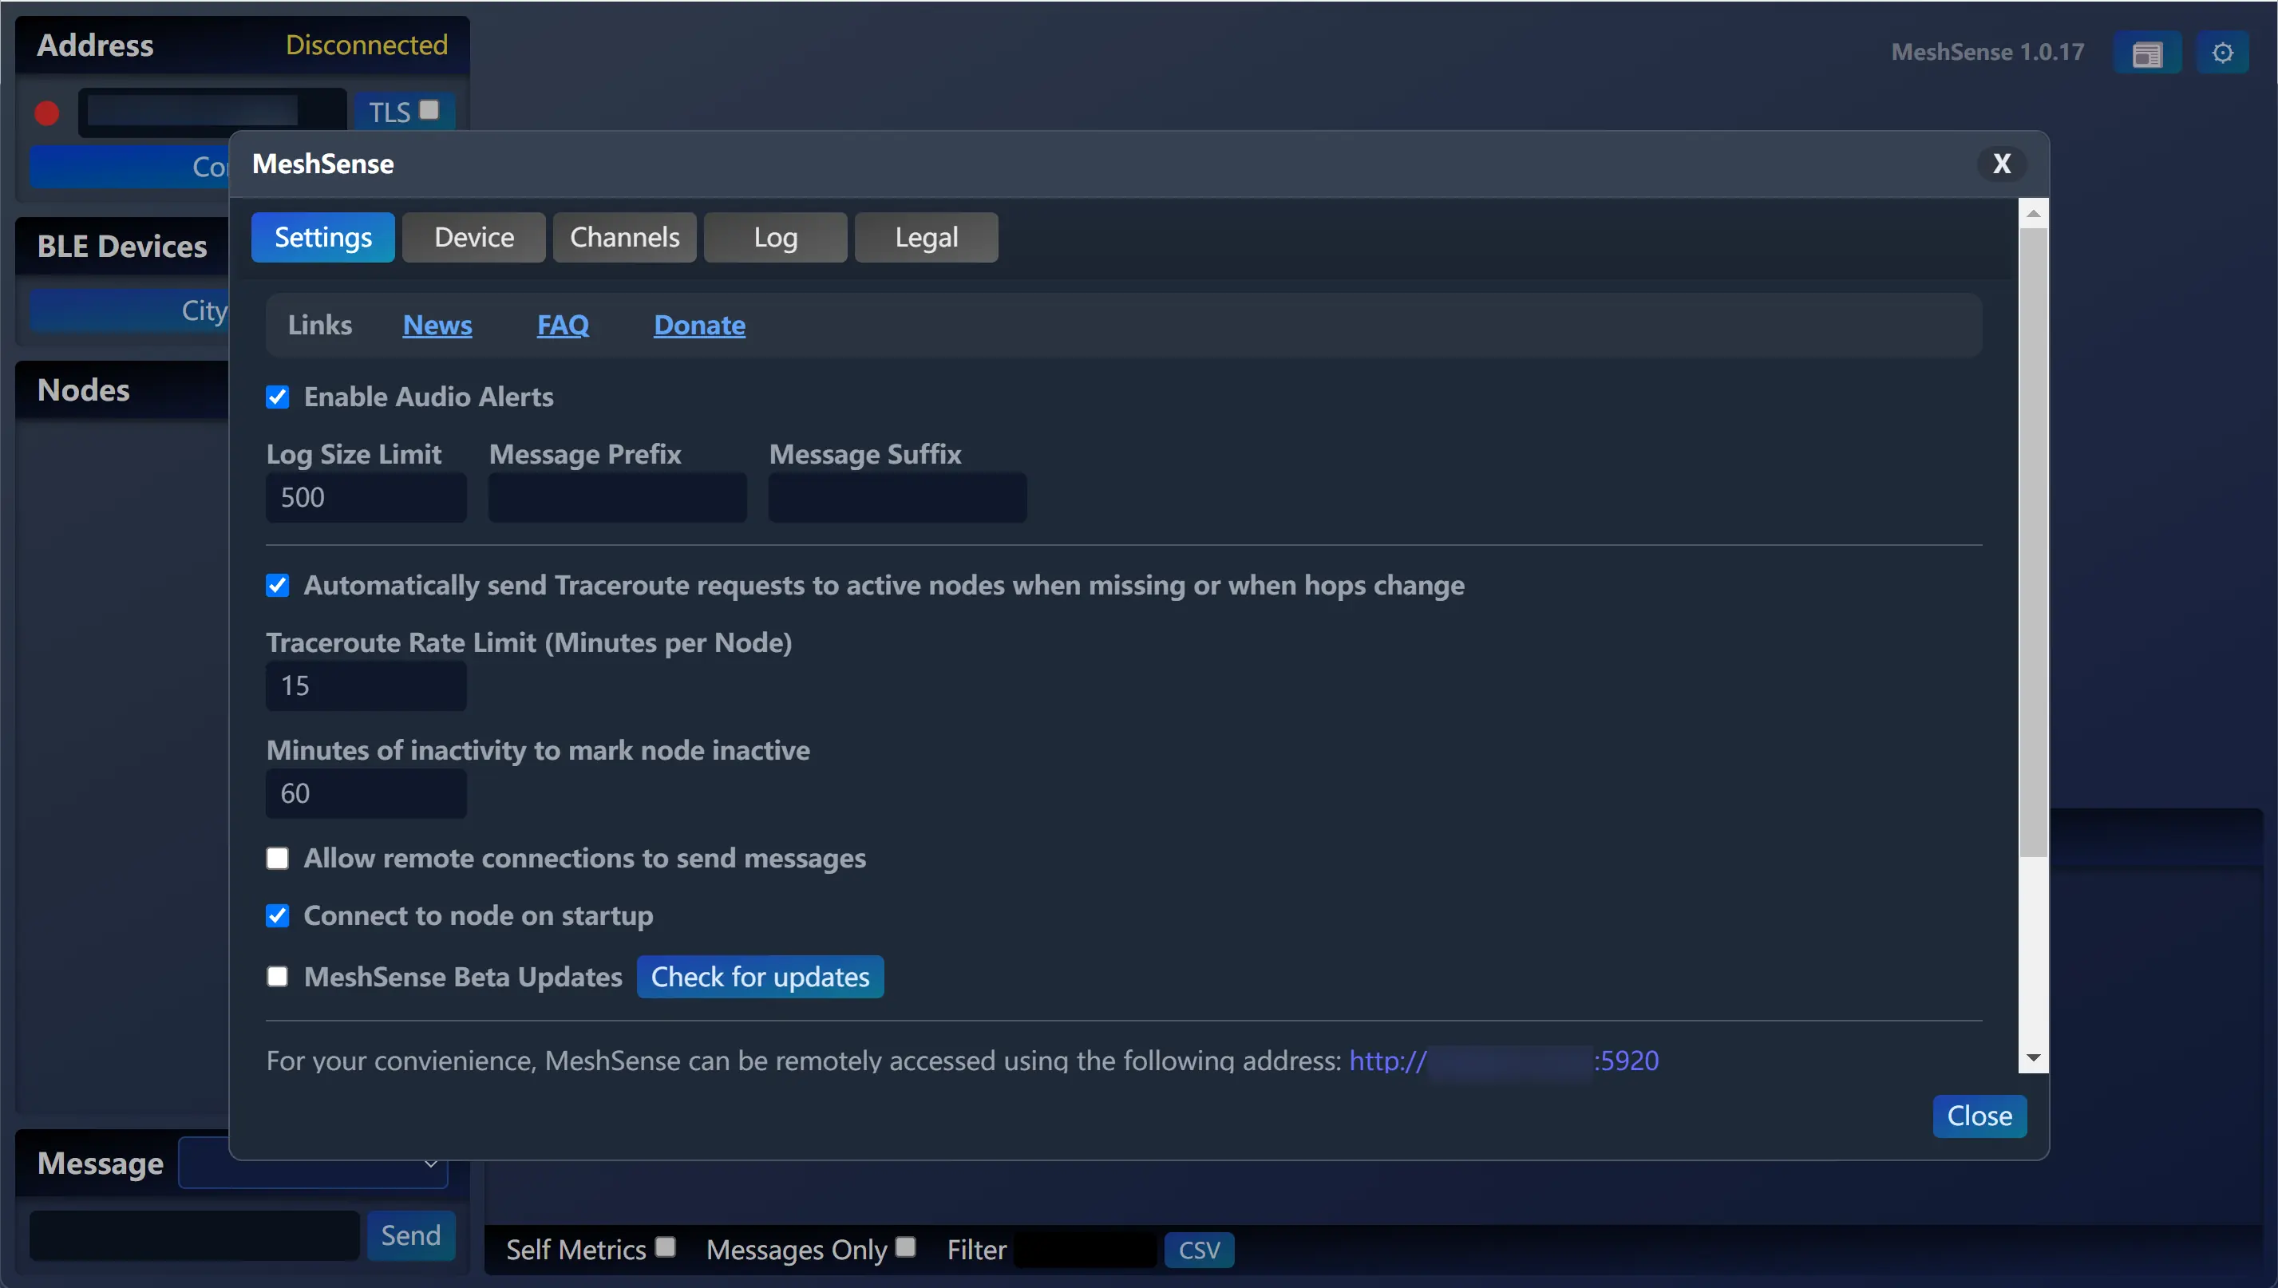The image size is (2278, 1288).
Task: Disable automatic Traceroute requests checkbox
Action: click(x=277, y=585)
